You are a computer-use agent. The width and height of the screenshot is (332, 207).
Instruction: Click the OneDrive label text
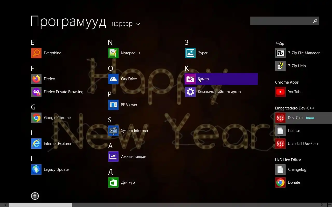pos(129,79)
